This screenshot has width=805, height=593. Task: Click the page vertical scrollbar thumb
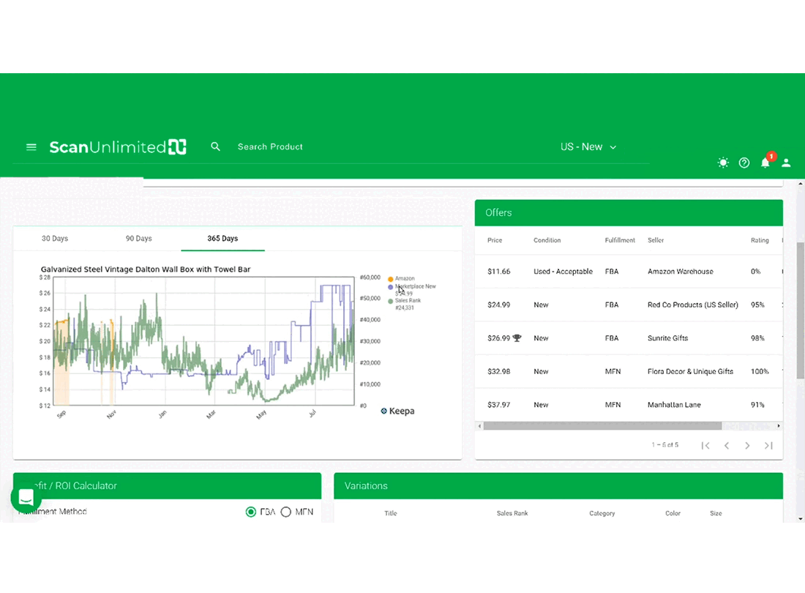[801, 310]
